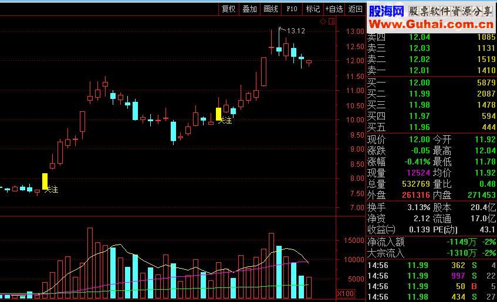Click the 15000 volume axis label

354,241
